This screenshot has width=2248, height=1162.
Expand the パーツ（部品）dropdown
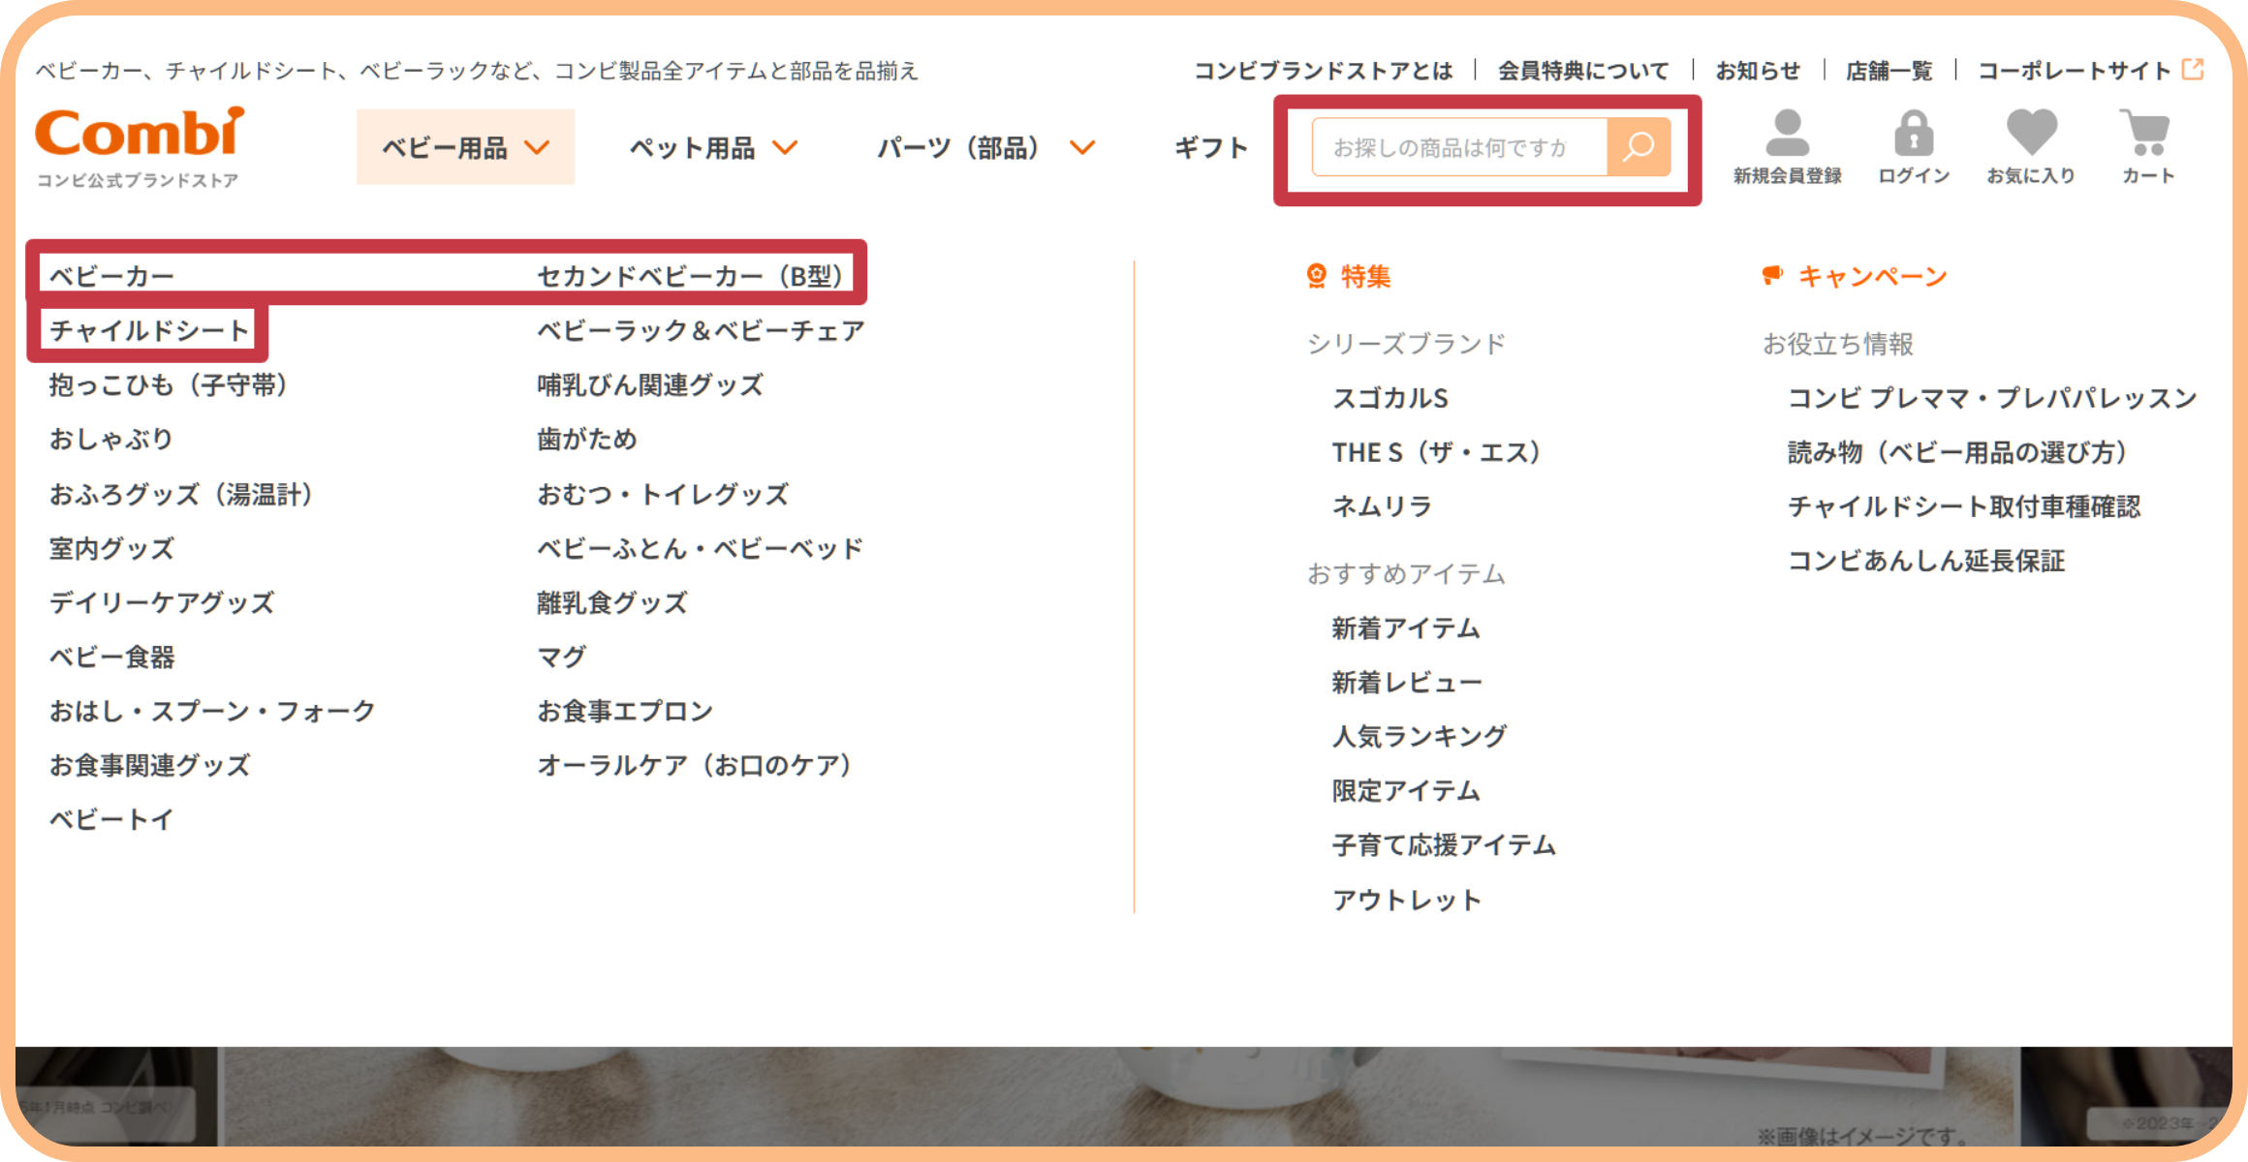coord(982,147)
